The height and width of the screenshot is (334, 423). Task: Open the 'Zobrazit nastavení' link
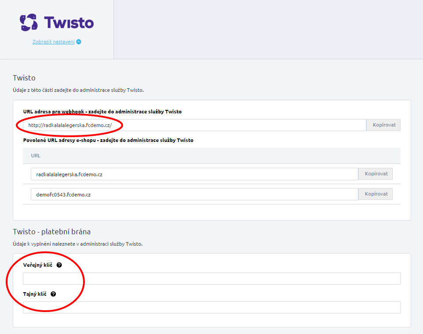coord(53,42)
